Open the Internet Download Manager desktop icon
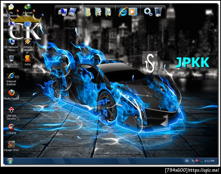This screenshot has width=221, height=174. point(28,10)
